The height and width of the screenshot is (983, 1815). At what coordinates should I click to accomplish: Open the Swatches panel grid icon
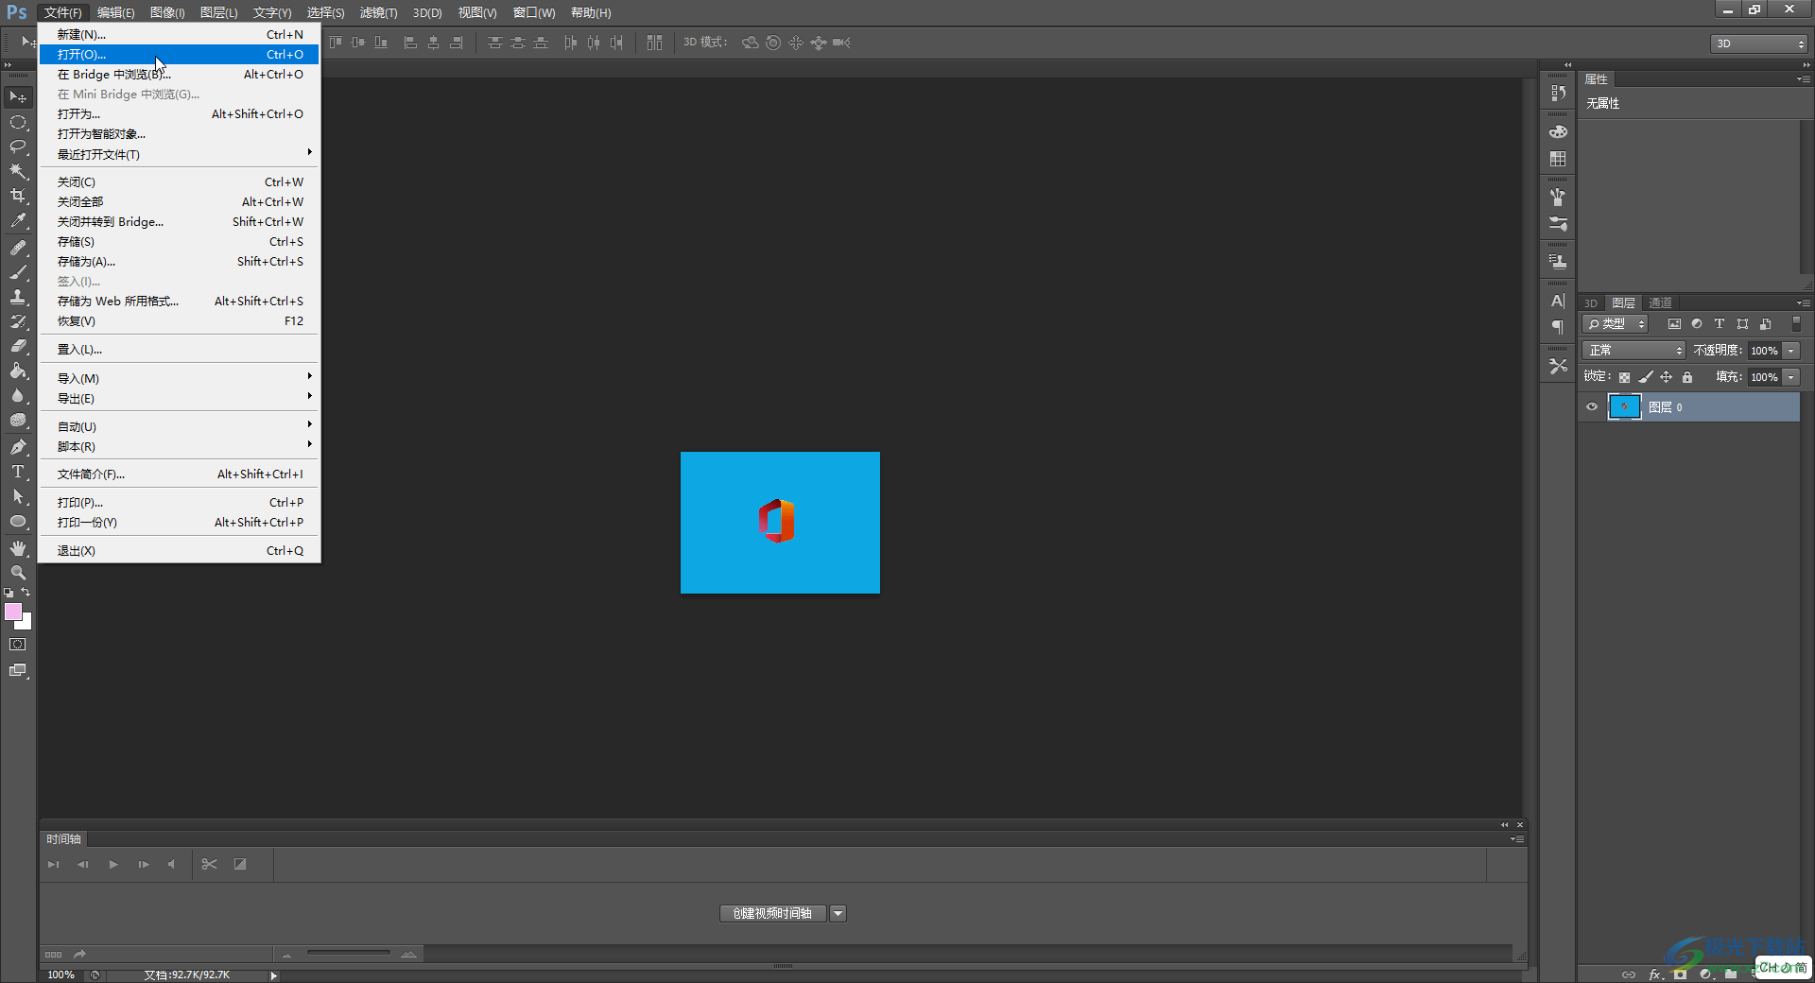[x=1558, y=159]
